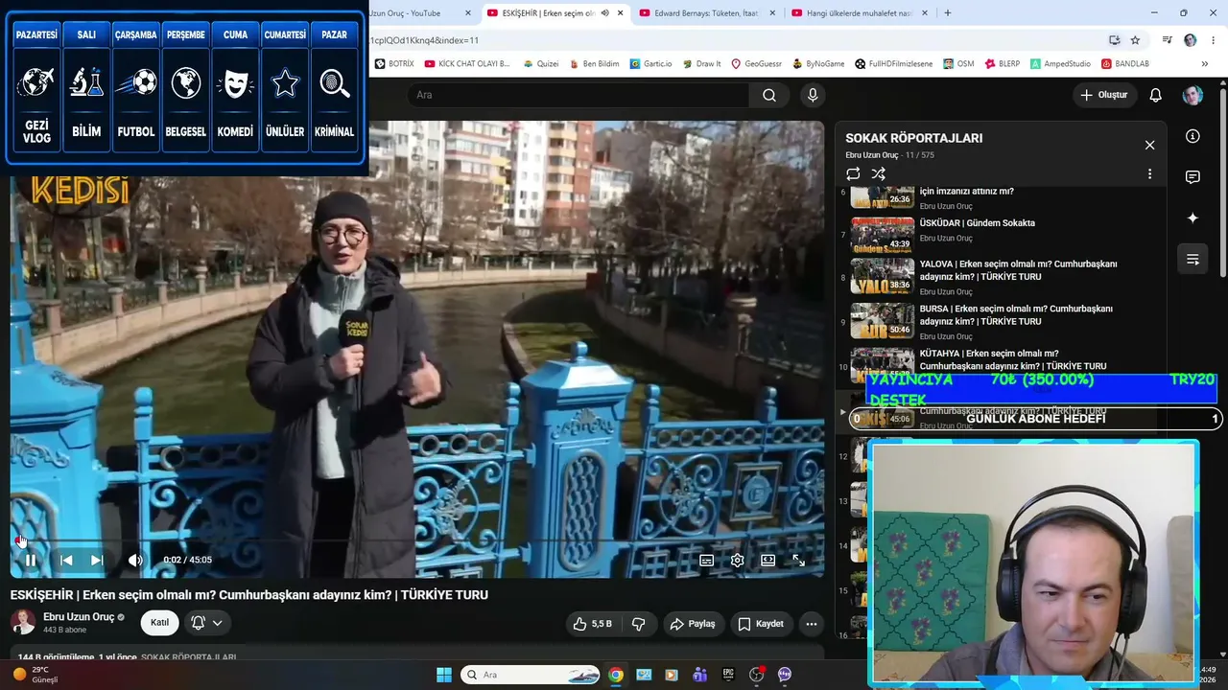The image size is (1228, 690).
Task: Dislike the video with thumbs-down
Action: pos(638,624)
